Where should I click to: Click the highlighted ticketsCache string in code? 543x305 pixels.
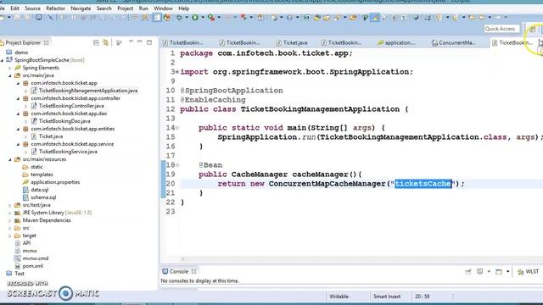pos(423,184)
